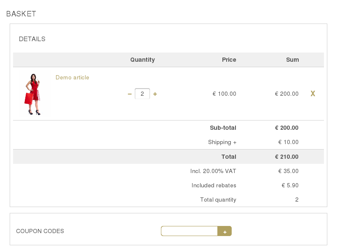Remove Demo article using the X icon

click(x=313, y=93)
